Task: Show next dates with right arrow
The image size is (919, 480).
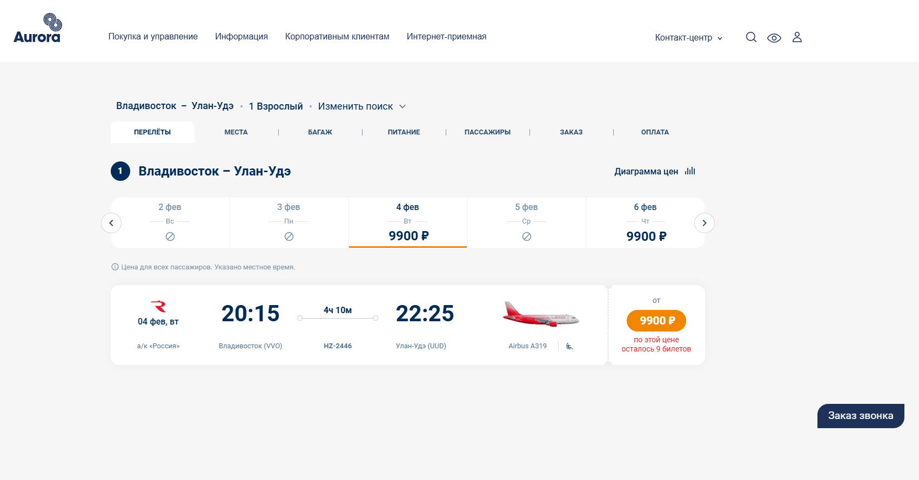Action: point(704,223)
